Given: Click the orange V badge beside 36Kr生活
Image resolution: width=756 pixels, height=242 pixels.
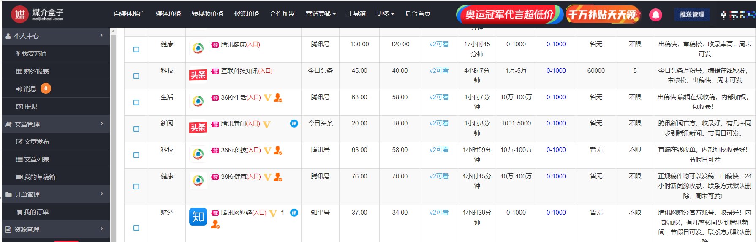Looking at the screenshot, I should point(267,98).
